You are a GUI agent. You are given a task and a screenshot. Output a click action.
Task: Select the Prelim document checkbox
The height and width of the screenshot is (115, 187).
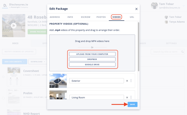click(3, 98)
